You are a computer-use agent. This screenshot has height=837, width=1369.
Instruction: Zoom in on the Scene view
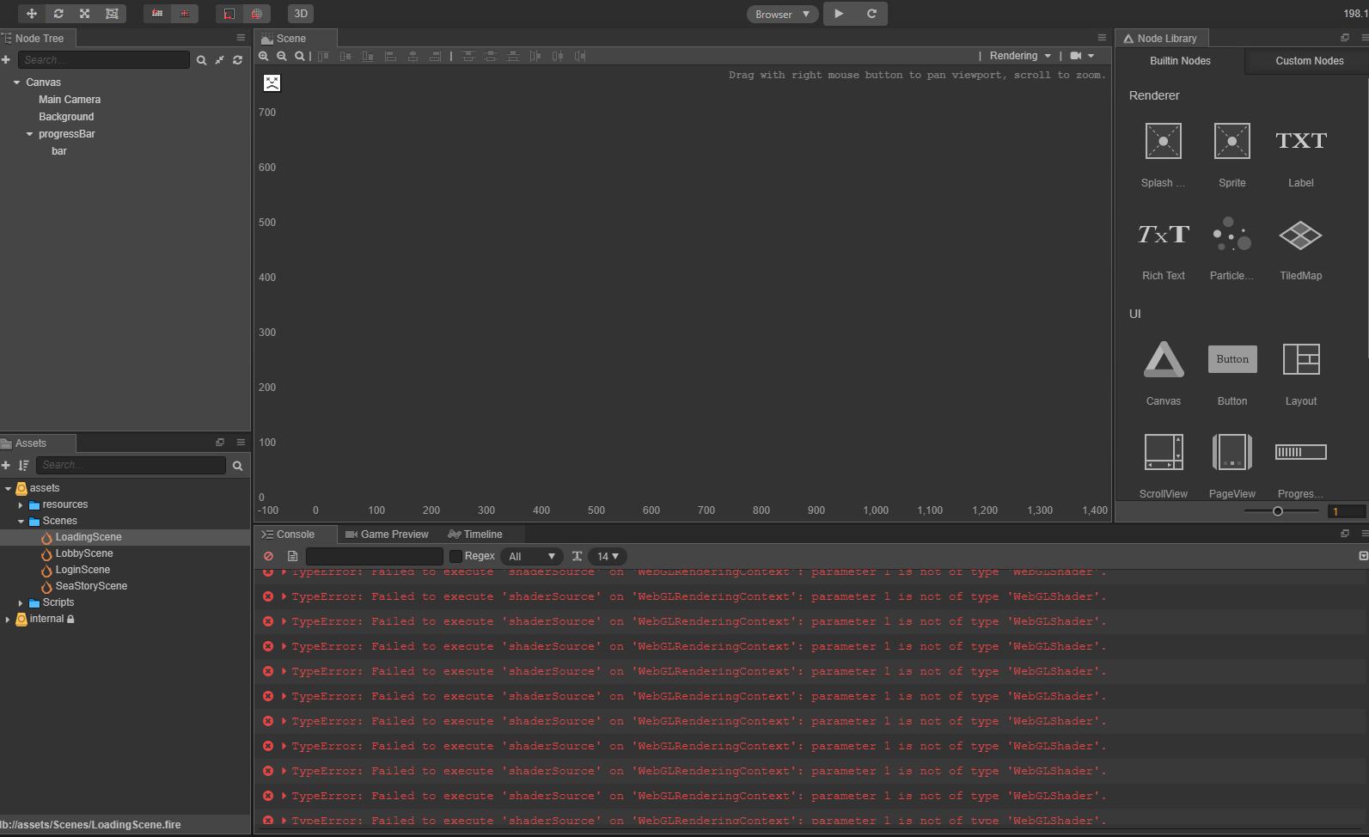point(264,56)
